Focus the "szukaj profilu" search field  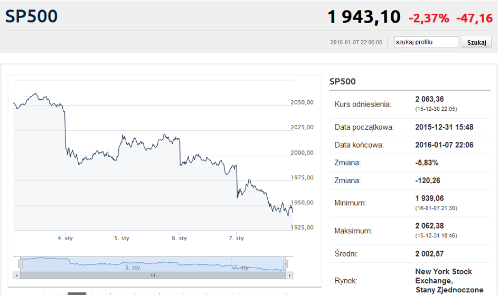coord(426,42)
